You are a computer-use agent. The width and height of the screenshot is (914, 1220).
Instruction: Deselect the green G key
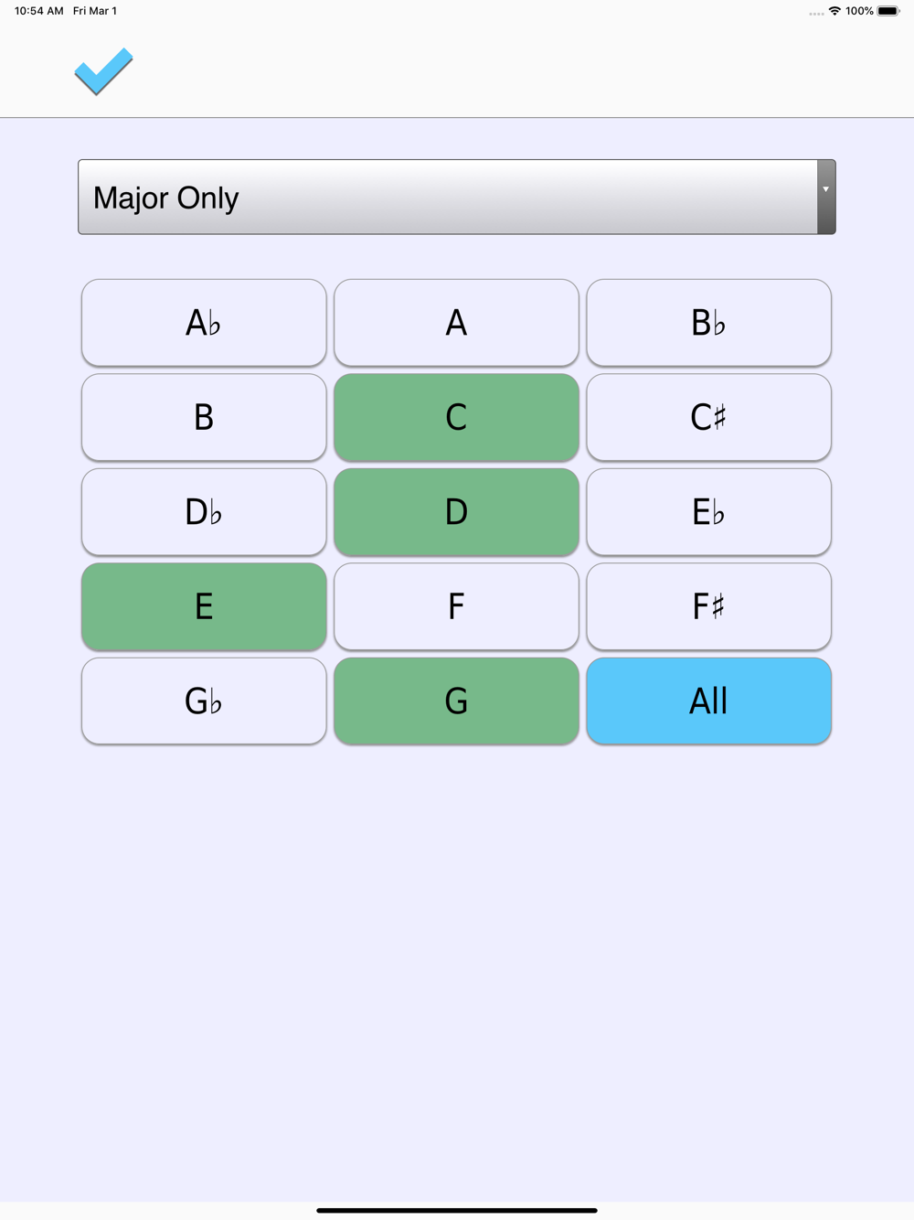coord(456,701)
